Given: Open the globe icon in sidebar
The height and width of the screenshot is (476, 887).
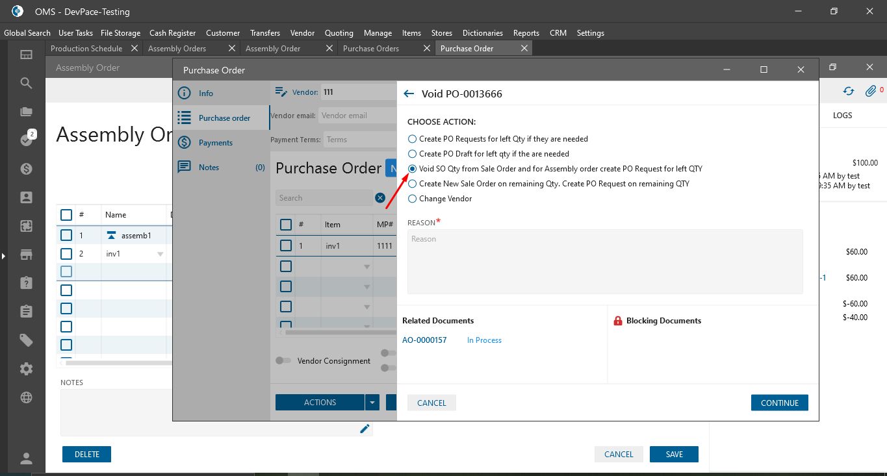Looking at the screenshot, I should tap(27, 397).
